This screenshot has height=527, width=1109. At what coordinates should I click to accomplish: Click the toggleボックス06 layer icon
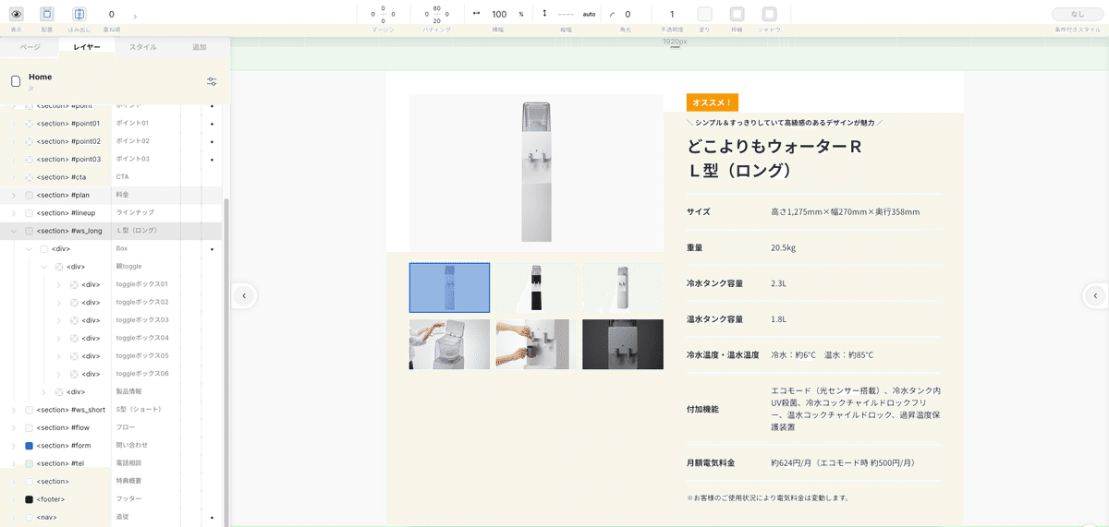(74, 374)
